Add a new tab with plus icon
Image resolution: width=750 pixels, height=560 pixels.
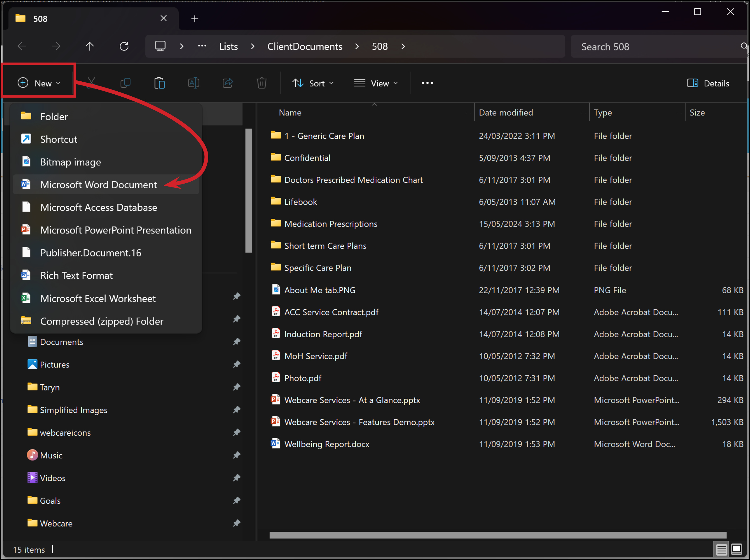[x=195, y=19]
